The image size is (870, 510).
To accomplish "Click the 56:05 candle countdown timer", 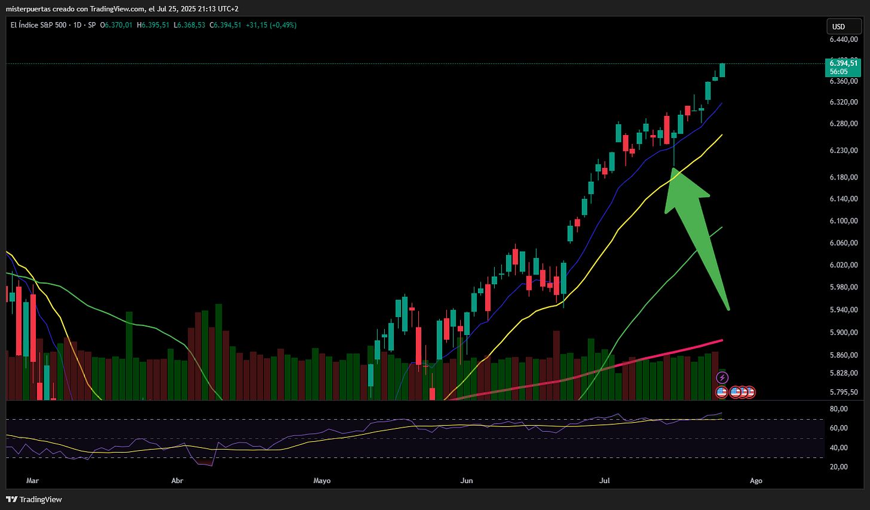I will [x=839, y=72].
